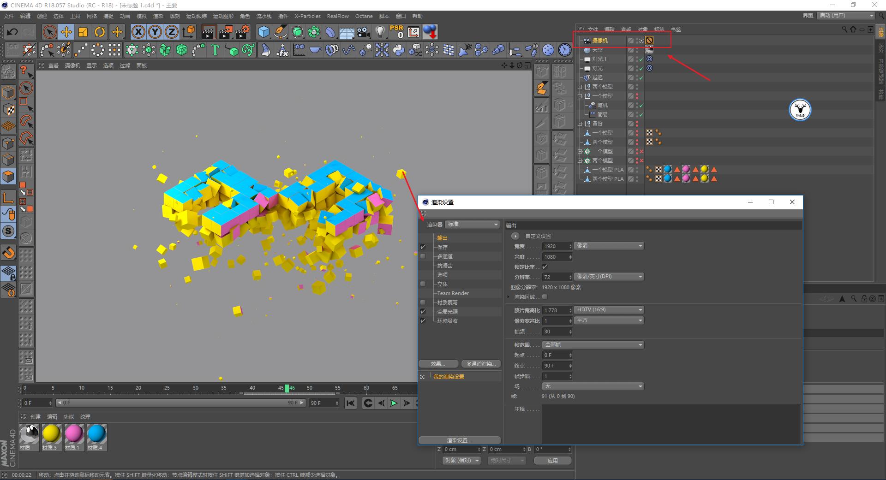
Task: Open the X-Particles menu
Action: pyautogui.click(x=307, y=16)
